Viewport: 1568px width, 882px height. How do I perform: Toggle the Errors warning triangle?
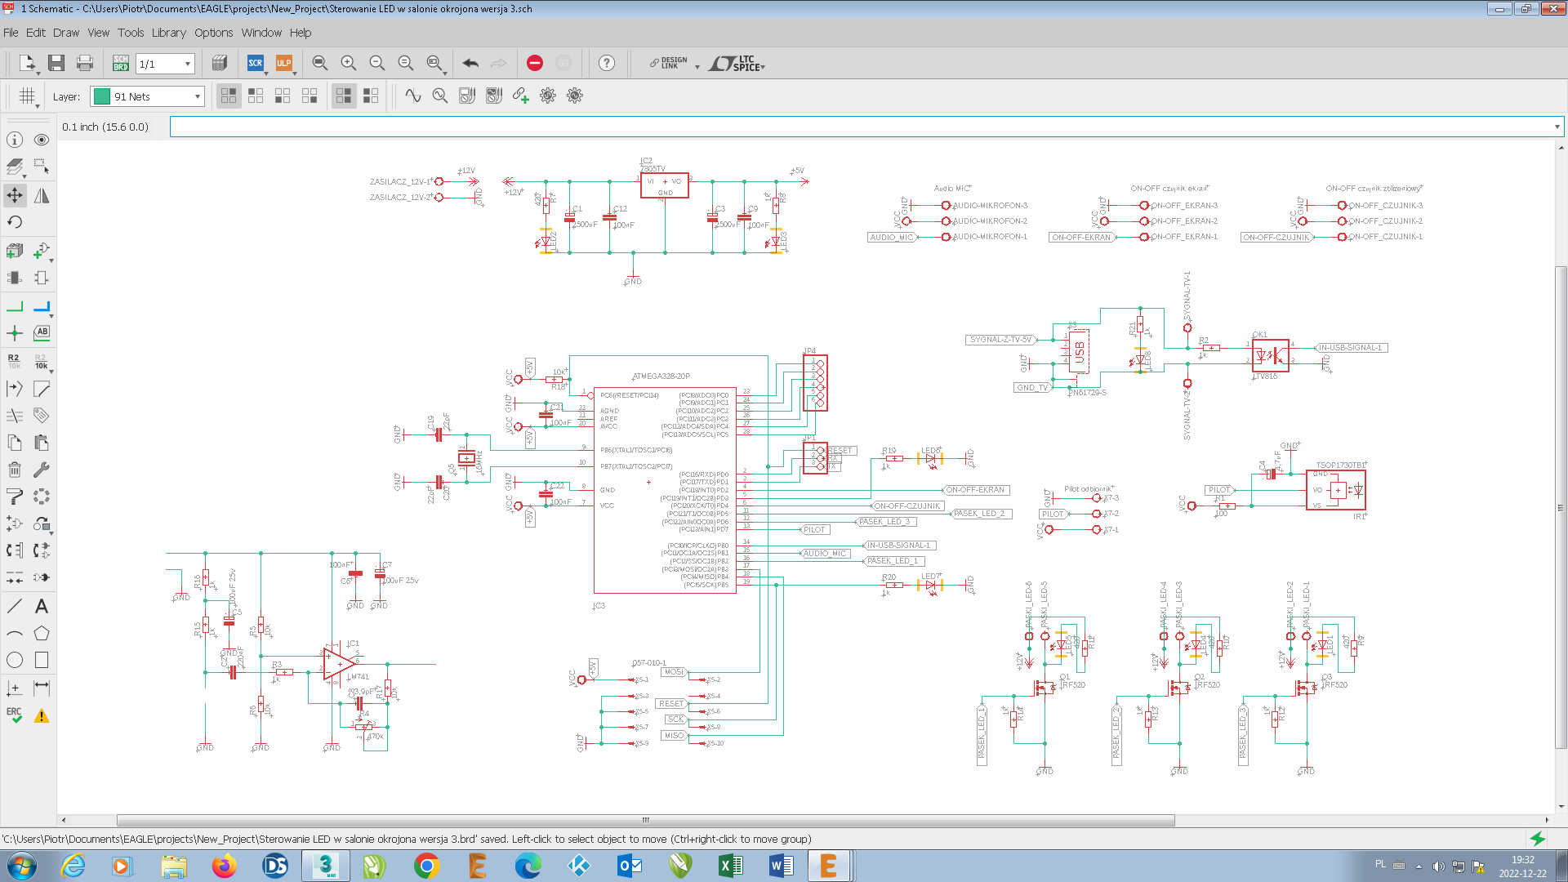pos(42,715)
